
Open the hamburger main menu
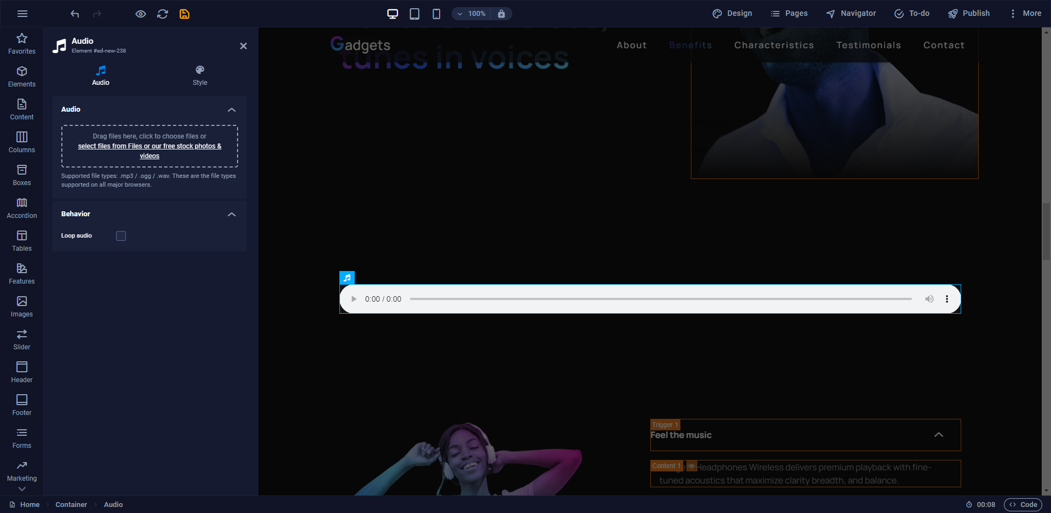(22, 14)
